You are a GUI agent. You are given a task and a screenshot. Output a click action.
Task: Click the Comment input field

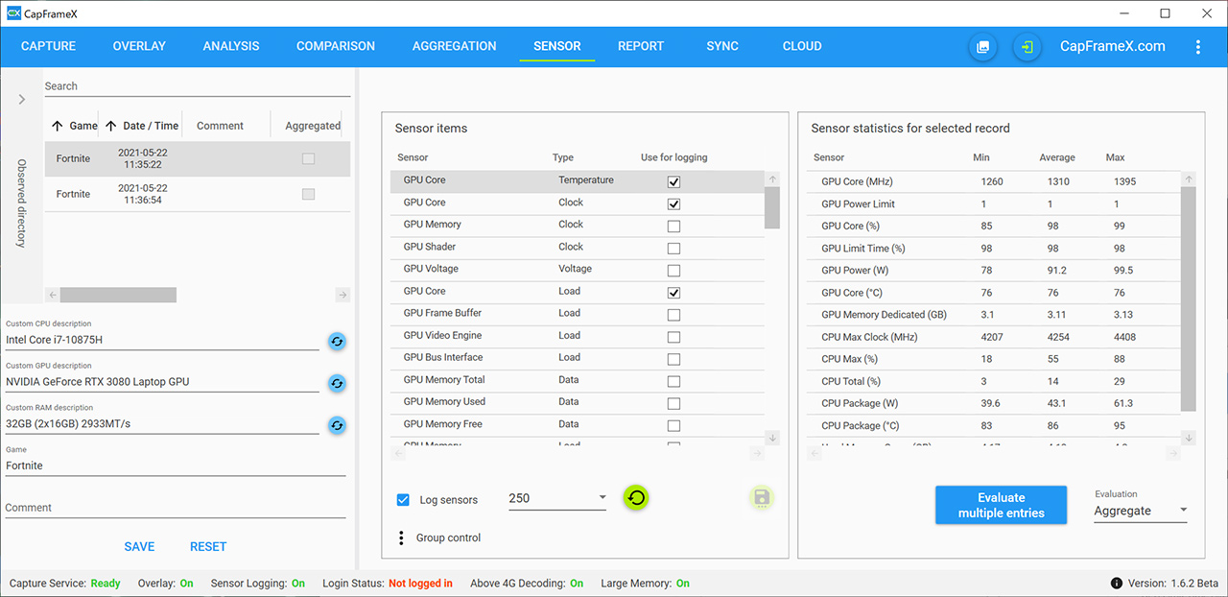[x=175, y=508]
